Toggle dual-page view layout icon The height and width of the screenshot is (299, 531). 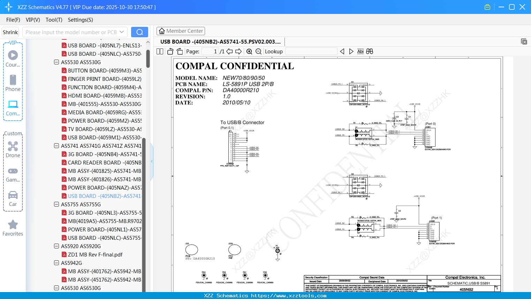click(160, 51)
